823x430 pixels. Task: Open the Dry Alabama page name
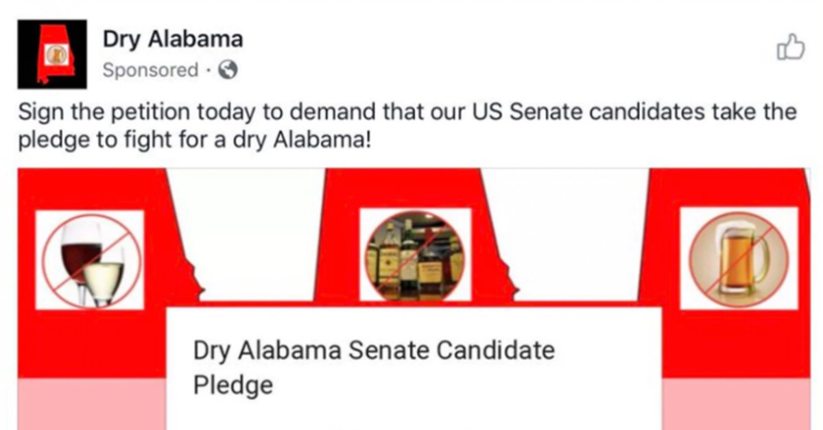click(172, 40)
